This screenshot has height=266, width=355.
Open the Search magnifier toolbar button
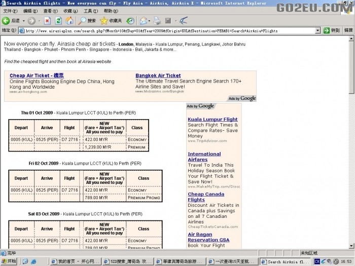click(87, 21)
